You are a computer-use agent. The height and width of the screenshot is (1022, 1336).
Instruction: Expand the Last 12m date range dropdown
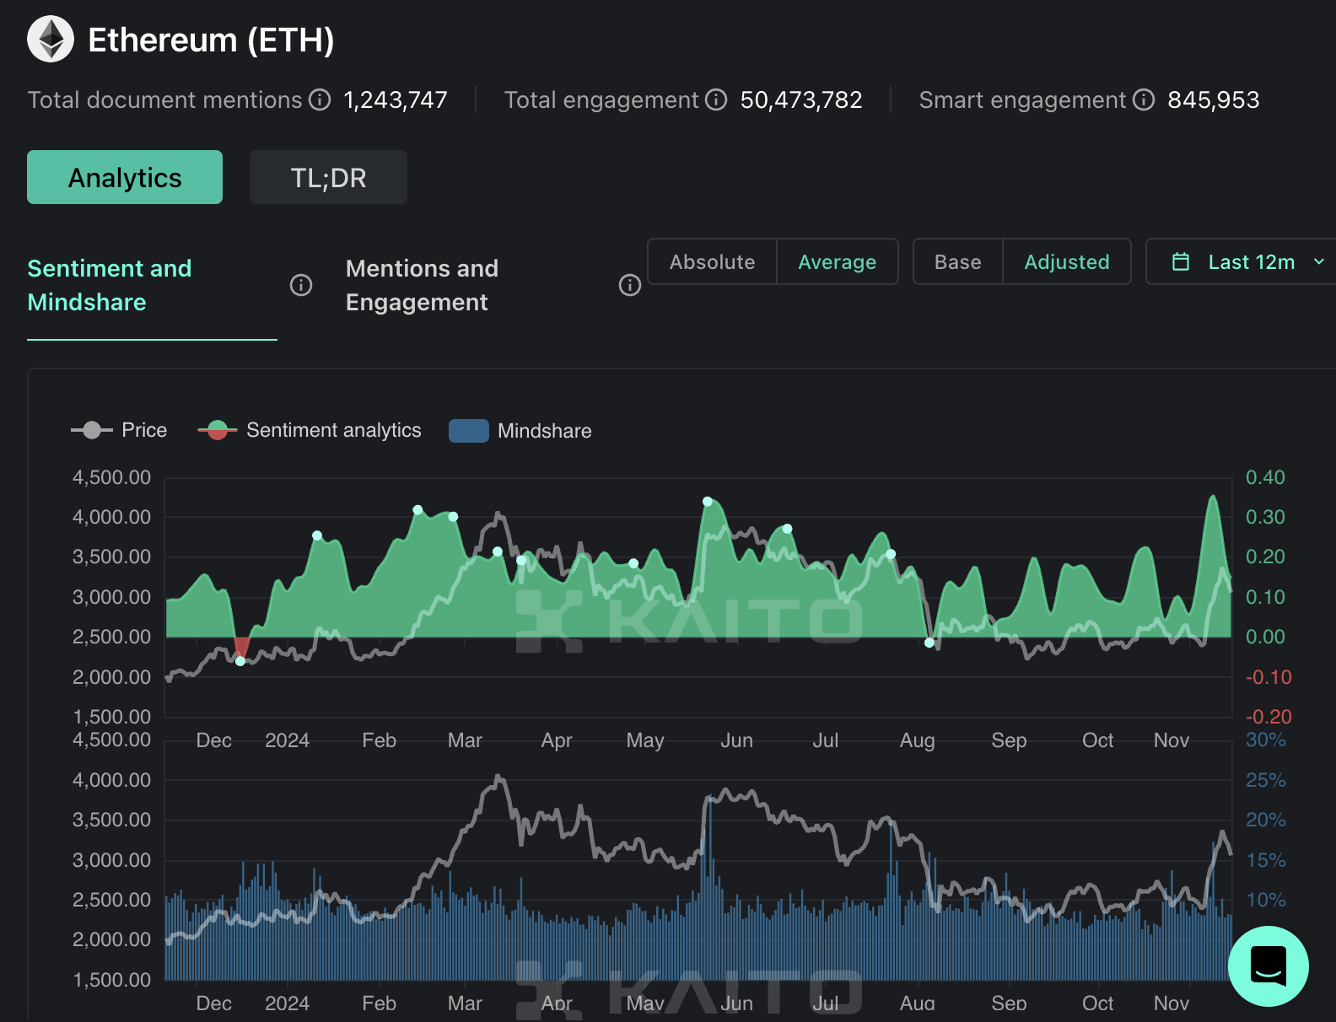[x=1241, y=261]
